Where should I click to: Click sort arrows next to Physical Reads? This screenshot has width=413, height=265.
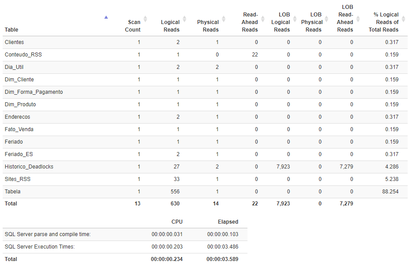coord(223,19)
